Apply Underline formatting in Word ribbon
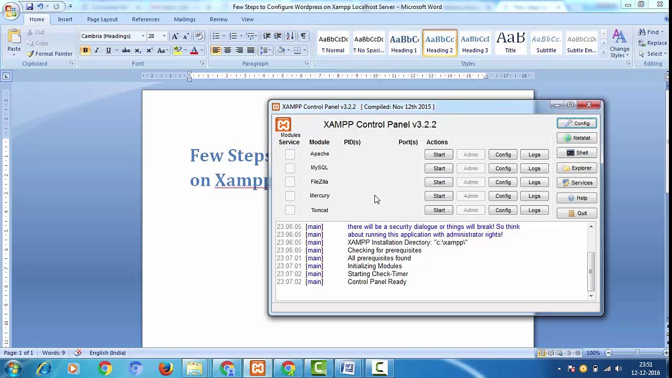Screen dimensions: 672x378 pyautogui.click(x=108, y=50)
